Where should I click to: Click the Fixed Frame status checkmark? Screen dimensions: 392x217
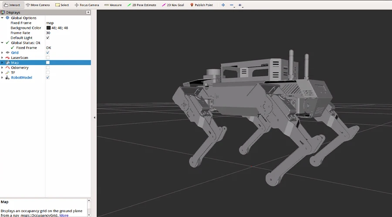pos(13,48)
